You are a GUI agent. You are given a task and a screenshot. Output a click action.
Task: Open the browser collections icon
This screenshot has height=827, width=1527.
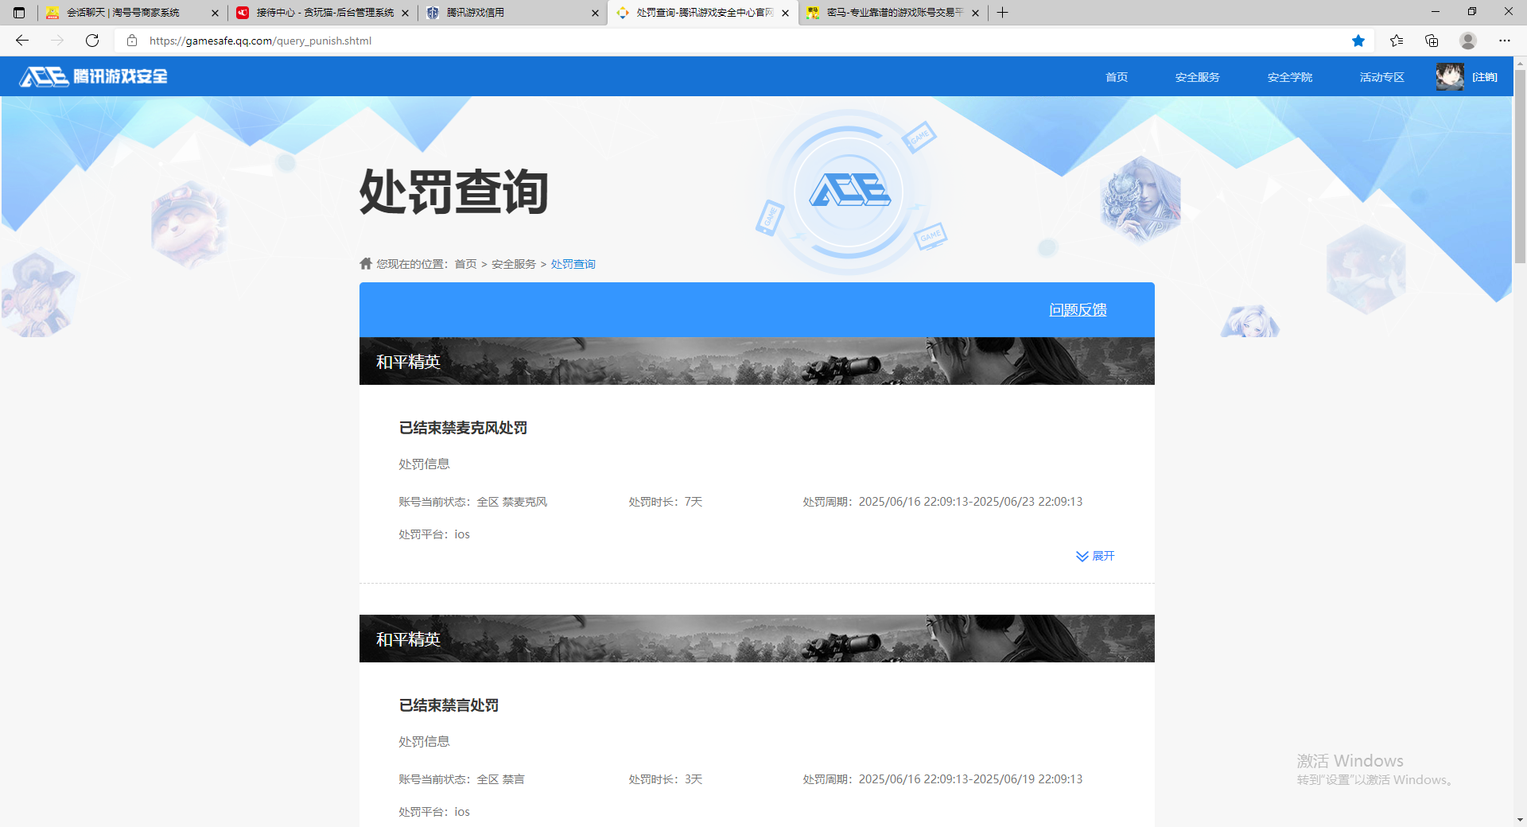1432,41
